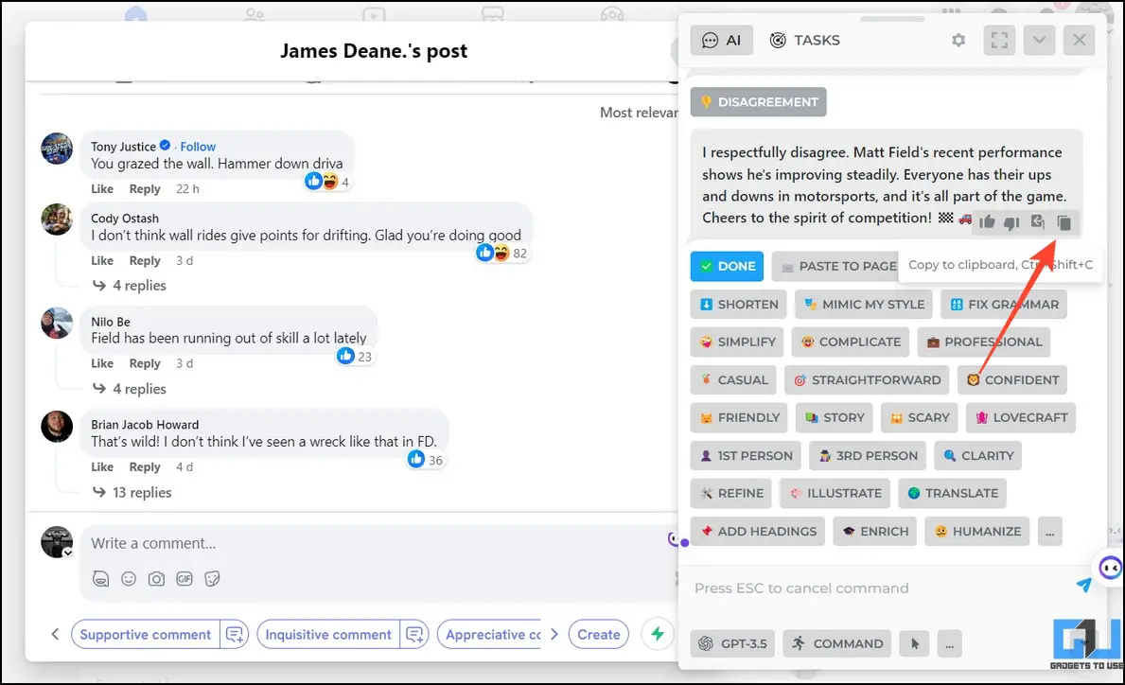Show more commands after HUMANIZE

(x=1049, y=532)
